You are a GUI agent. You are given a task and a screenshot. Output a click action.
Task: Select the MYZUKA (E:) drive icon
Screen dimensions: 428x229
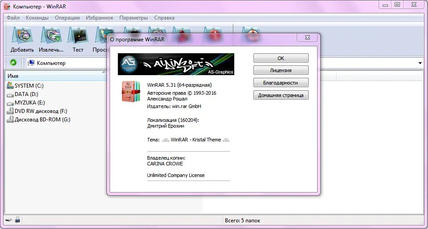[10, 103]
